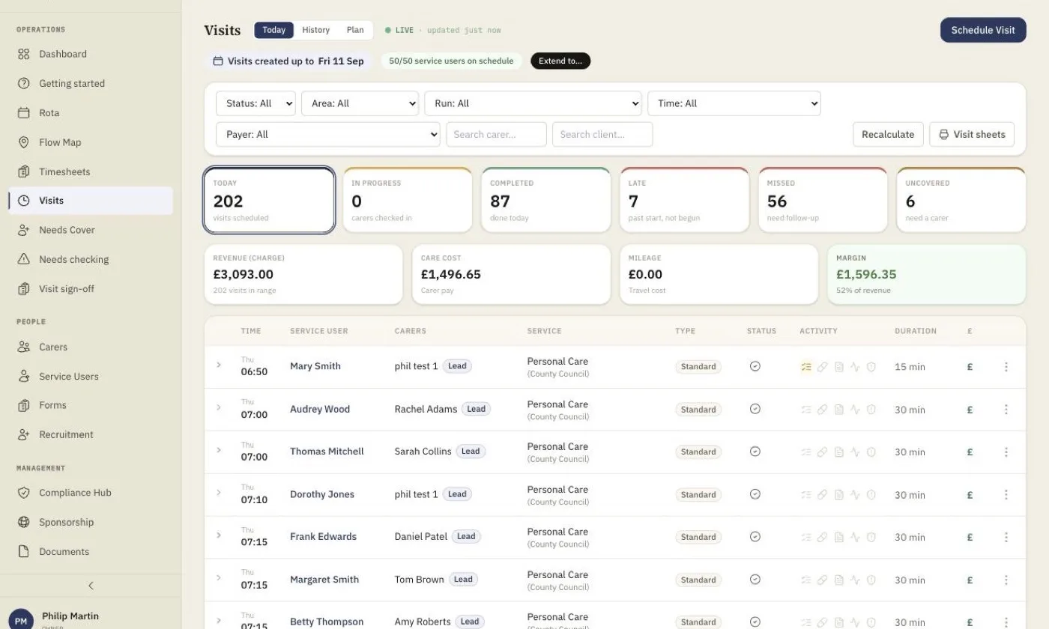Click the link icon in Frank Edwards' row
The width and height of the screenshot is (1049, 629).
pos(823,537)
